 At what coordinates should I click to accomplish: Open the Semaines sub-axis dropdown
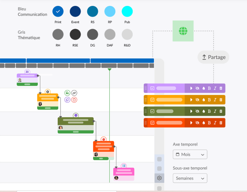click(x=190, y=178)
